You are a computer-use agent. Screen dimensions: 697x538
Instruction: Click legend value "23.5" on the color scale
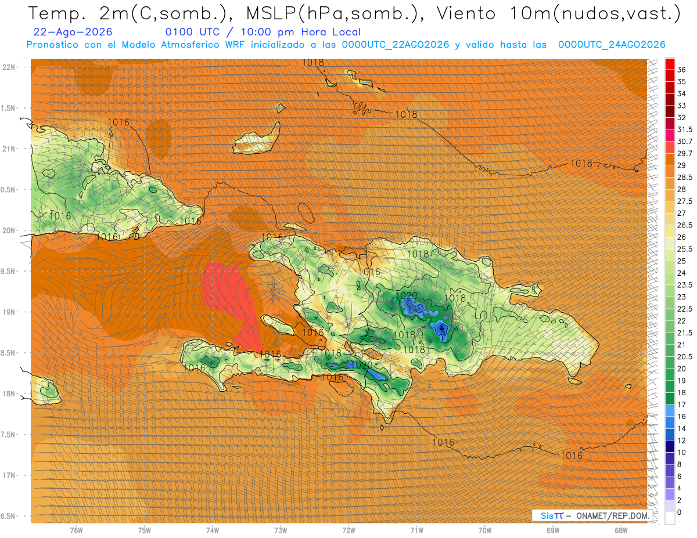coord(685,285)
